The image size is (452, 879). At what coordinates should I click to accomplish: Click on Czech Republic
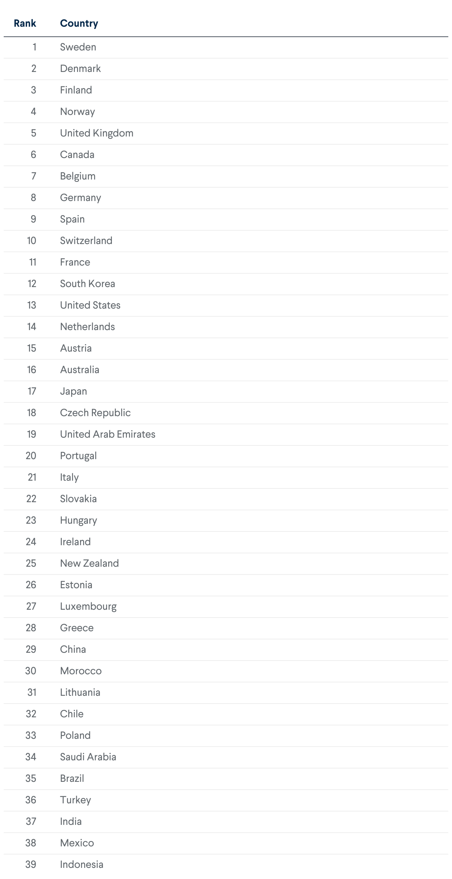[95, 413]
